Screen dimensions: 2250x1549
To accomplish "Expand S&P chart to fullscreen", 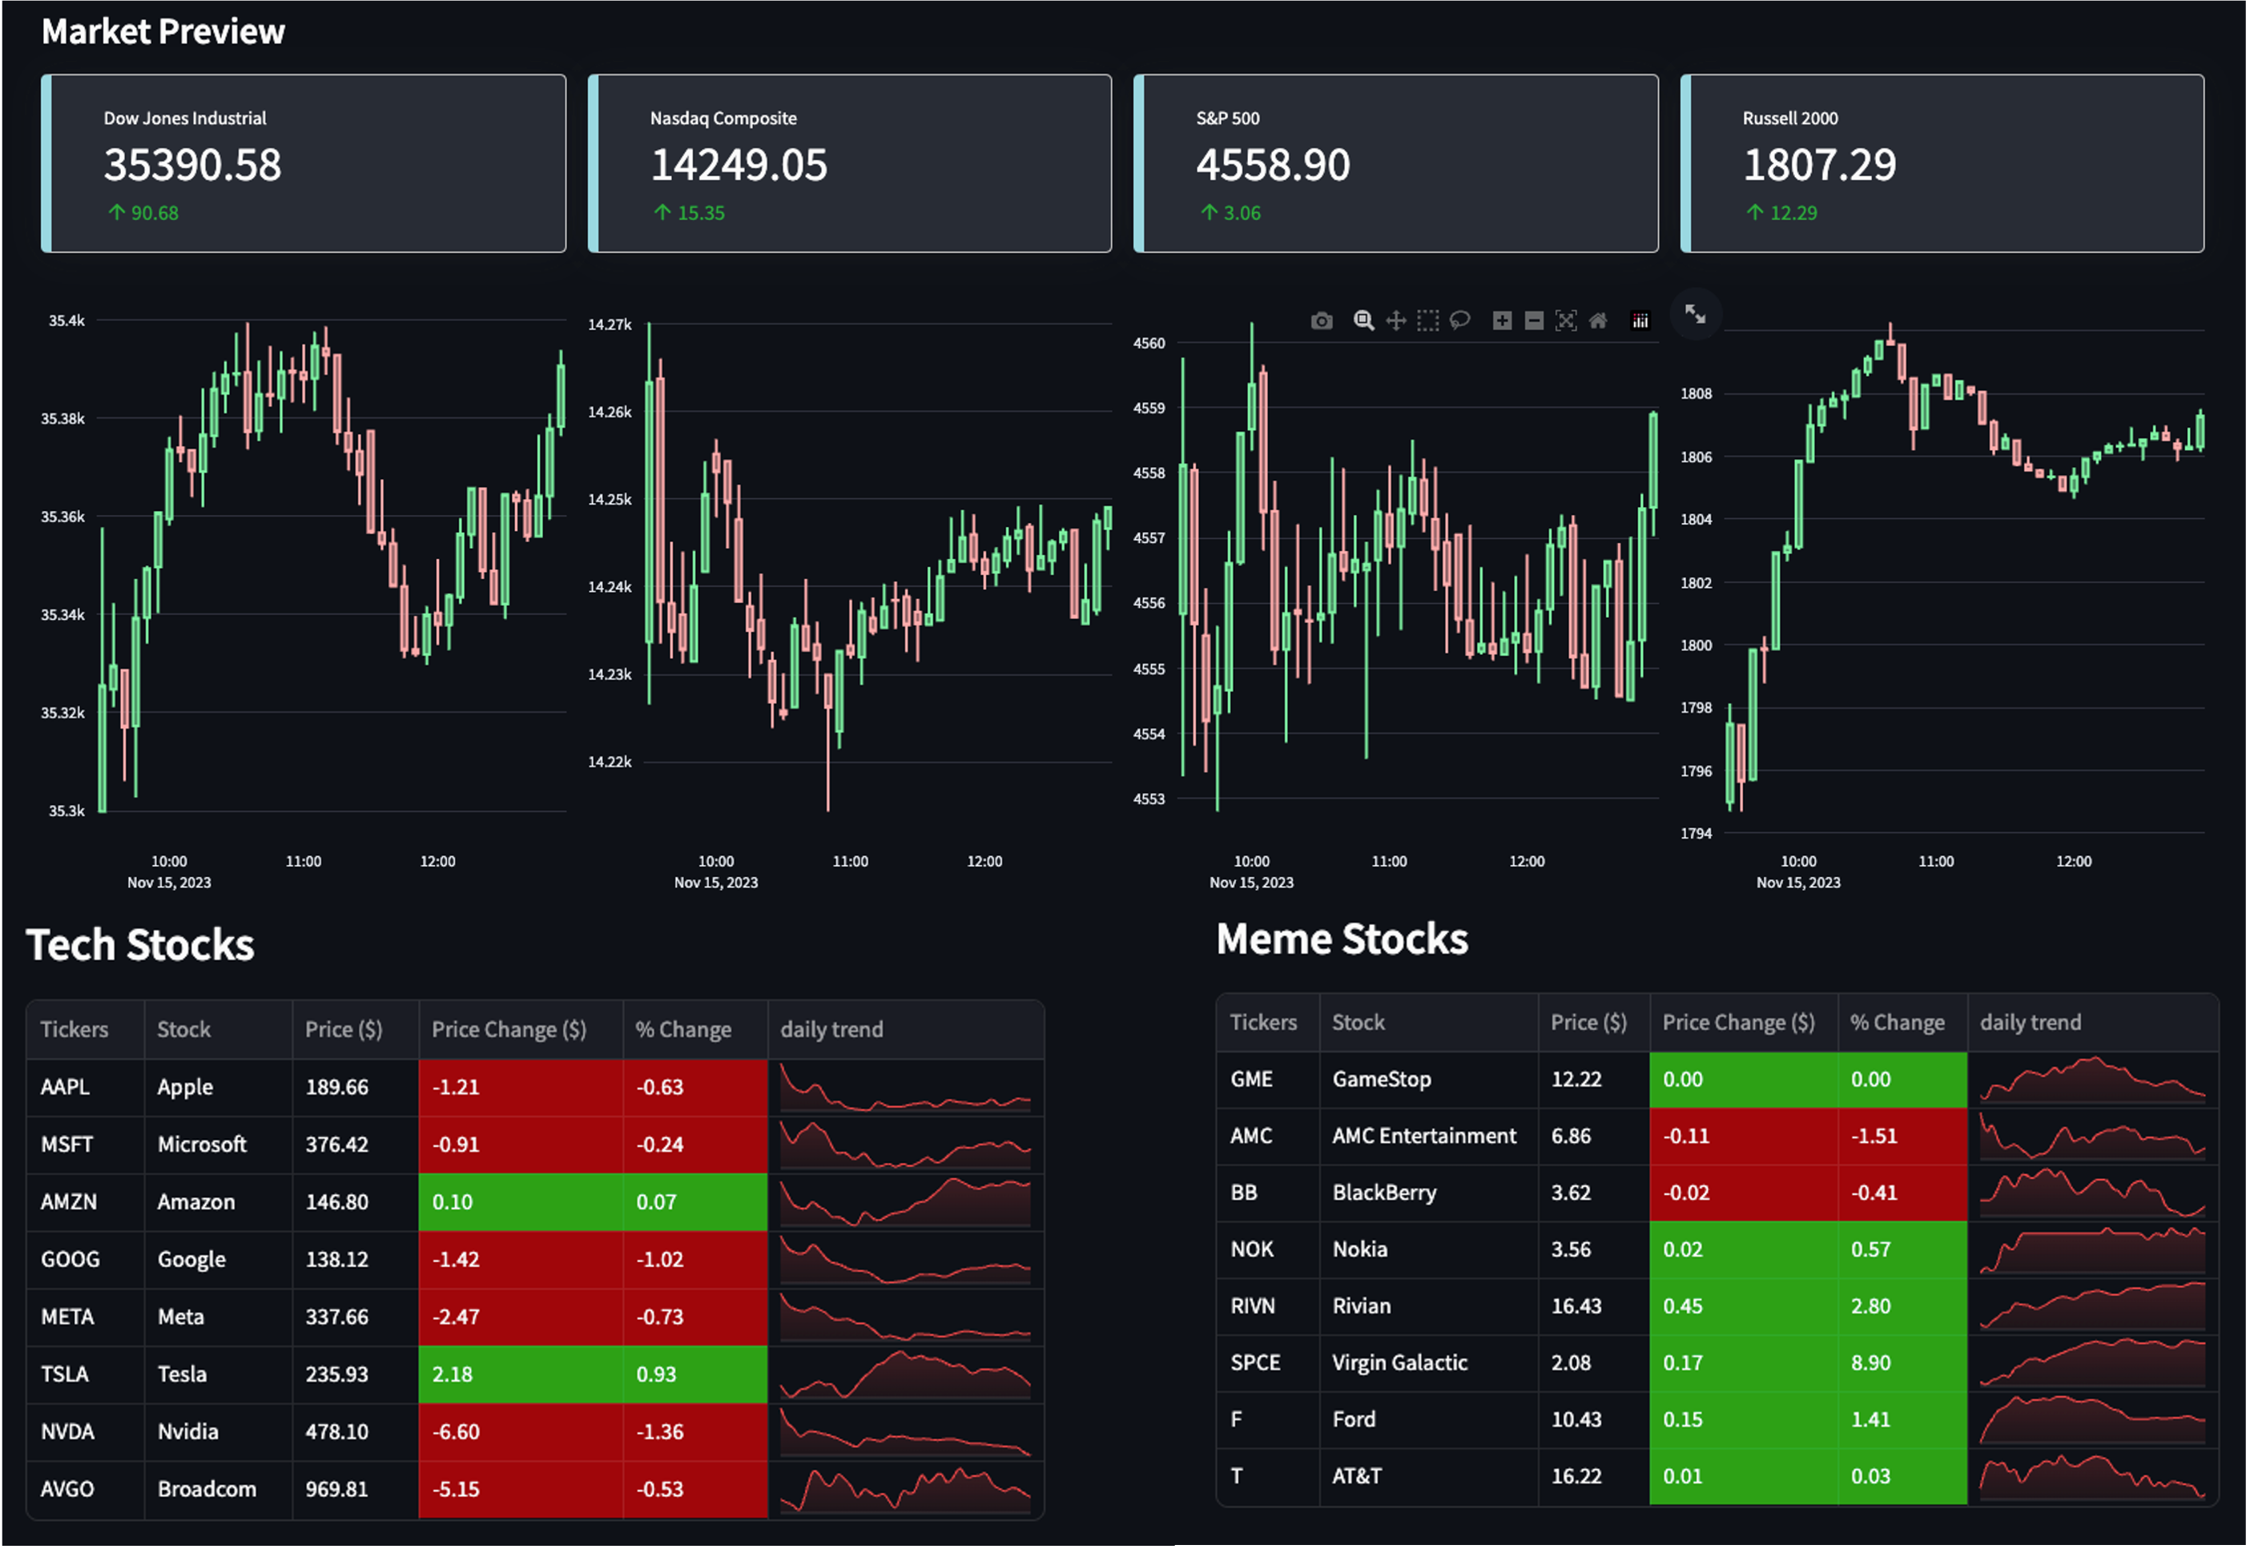I will (1695, 315).
